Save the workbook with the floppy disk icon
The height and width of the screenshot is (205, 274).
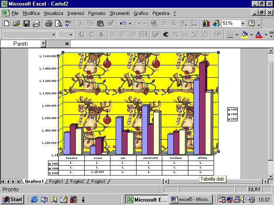click(x=27, y=23)
